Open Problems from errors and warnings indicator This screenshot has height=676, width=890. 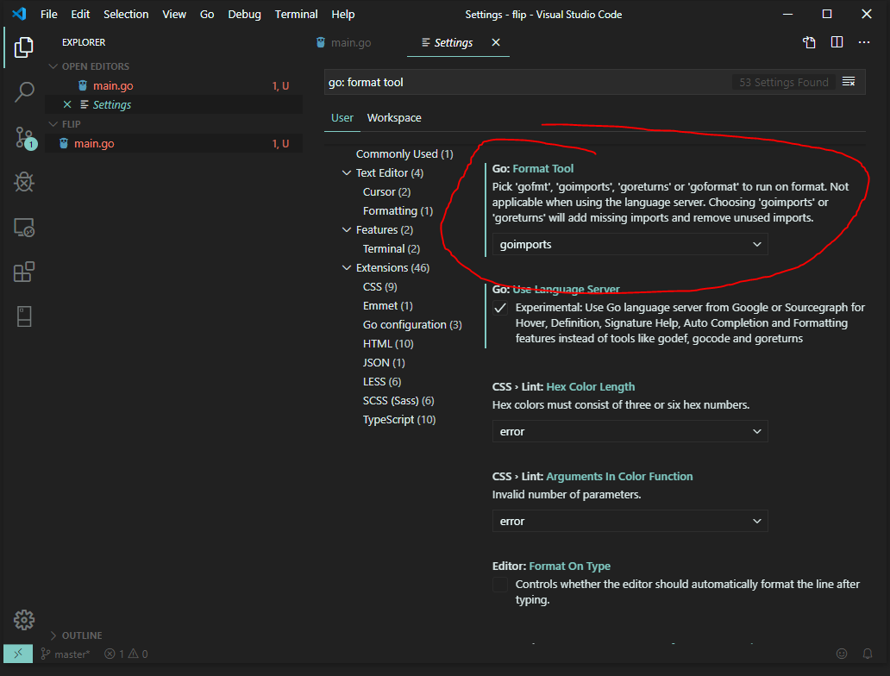click(126, 654)
